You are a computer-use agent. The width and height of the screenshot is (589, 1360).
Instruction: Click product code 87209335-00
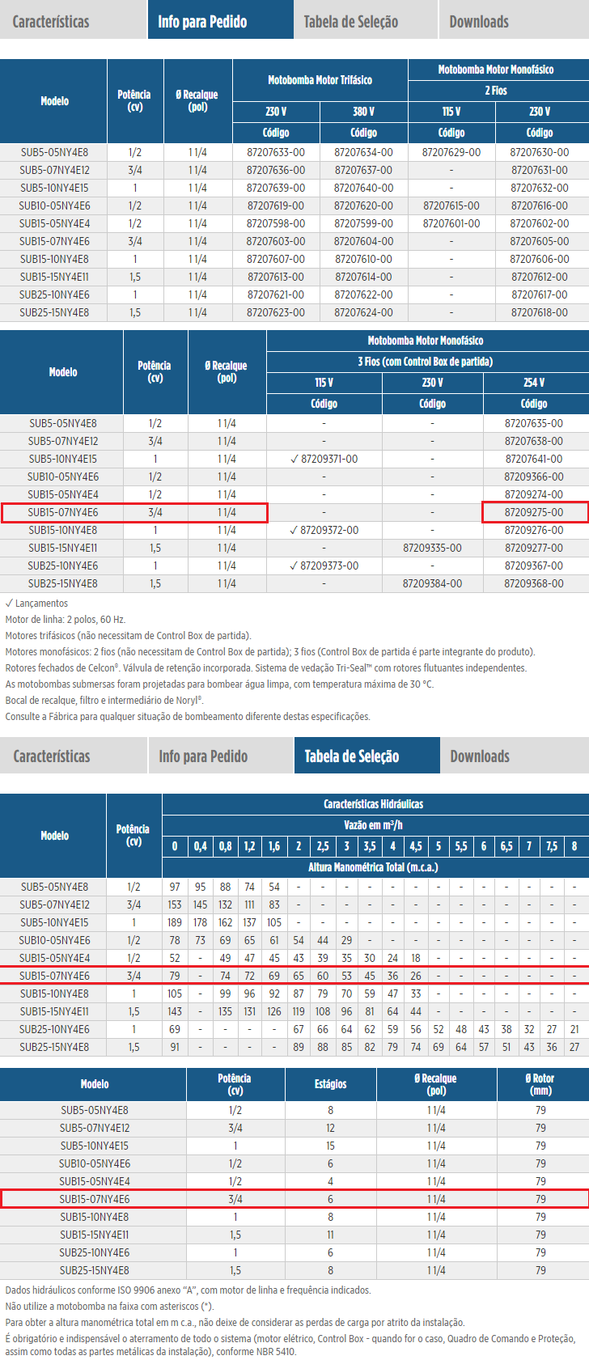432,548
